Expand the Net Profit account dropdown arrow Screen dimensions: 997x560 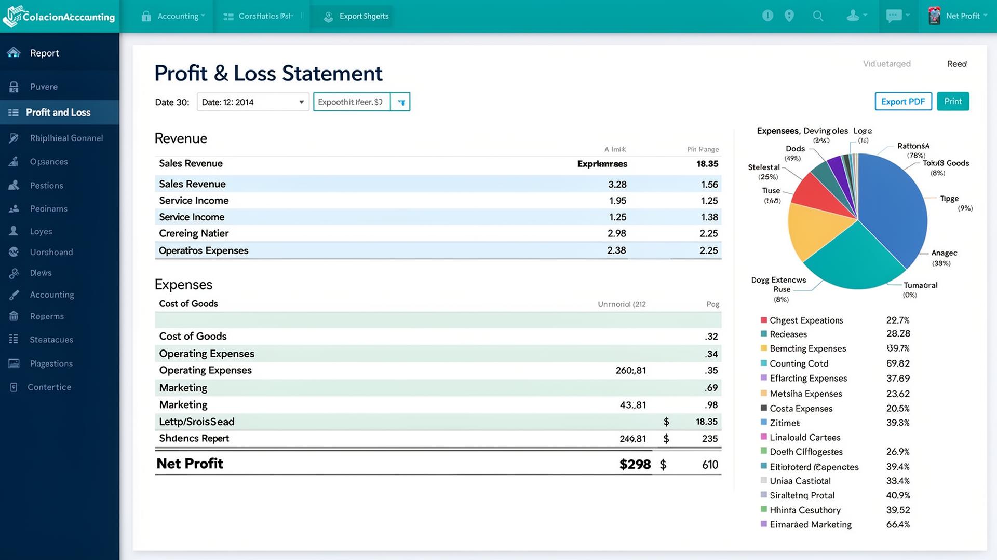coord(985,16)
